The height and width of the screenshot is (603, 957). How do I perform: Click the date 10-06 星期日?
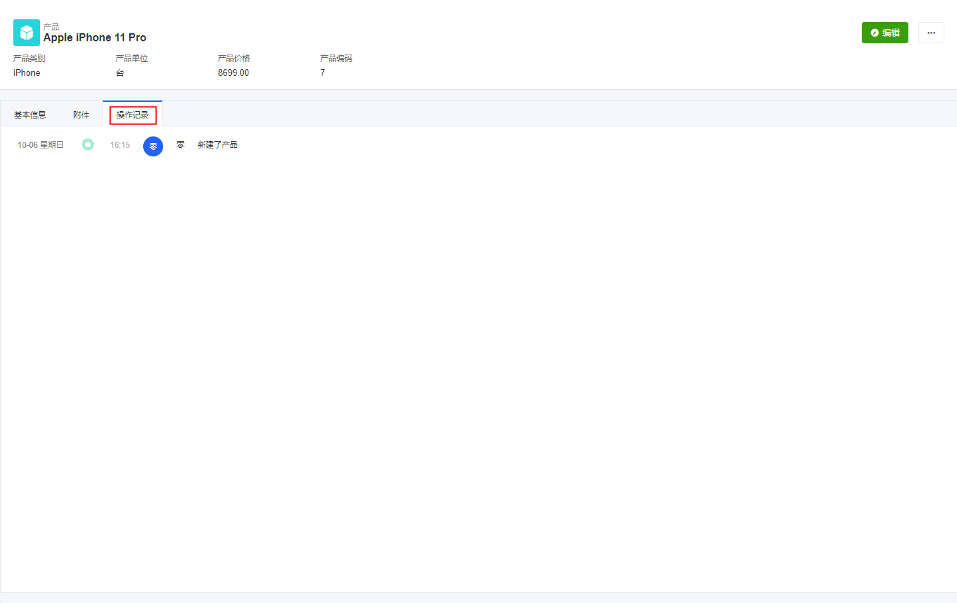(41, 145)
